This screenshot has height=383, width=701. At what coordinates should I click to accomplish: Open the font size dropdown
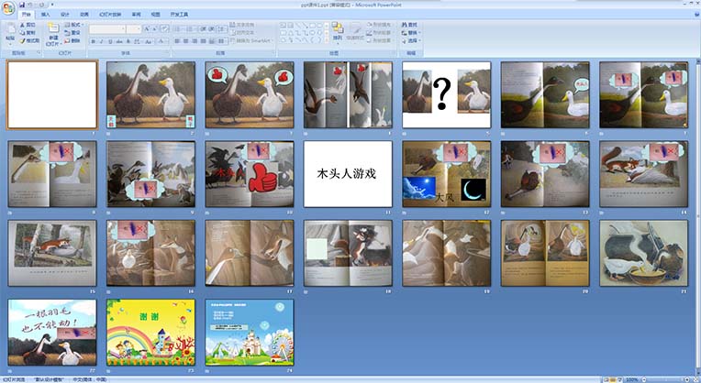pyautogui.click(x=139, y=29)
